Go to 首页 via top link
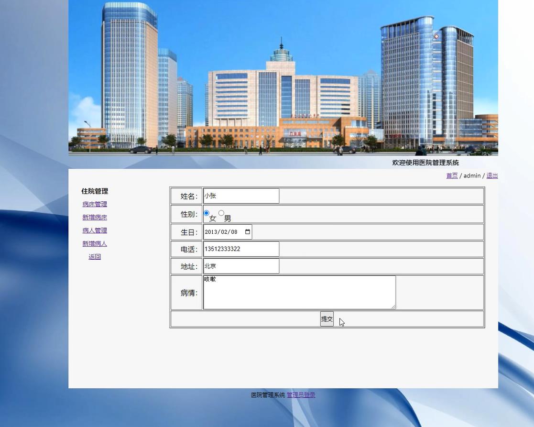534x427 pixels. tap(452, 175)
